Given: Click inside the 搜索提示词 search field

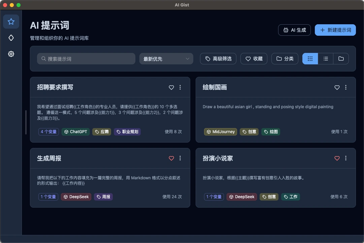Looking at the screenshot, I should pyautogui.click(x=86, y=58).
